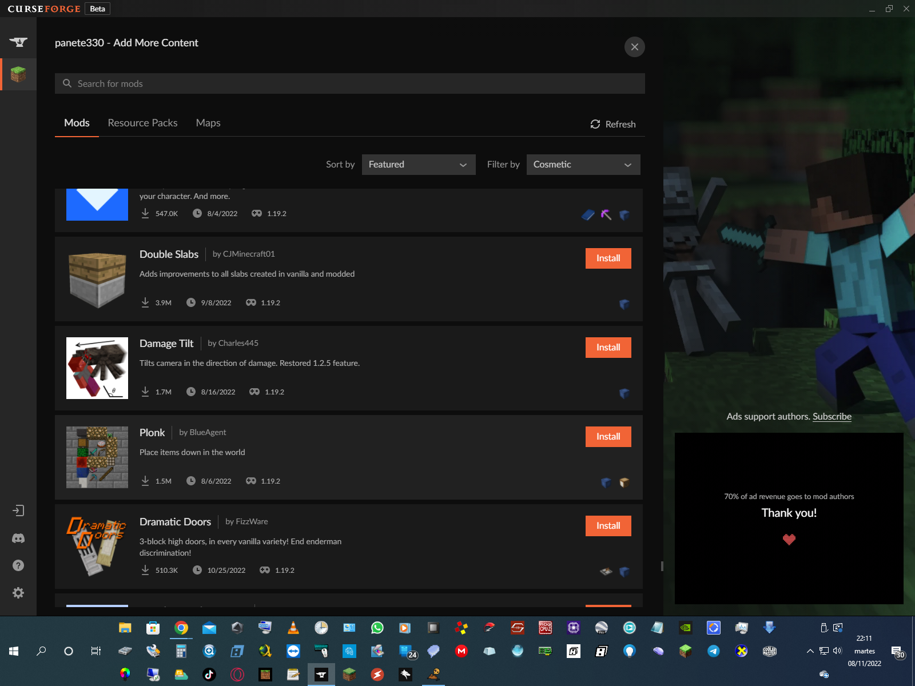Viewport: 915px width, 686px height.
Task: Install the Plonk mod
Action: [x=608, y=437]
